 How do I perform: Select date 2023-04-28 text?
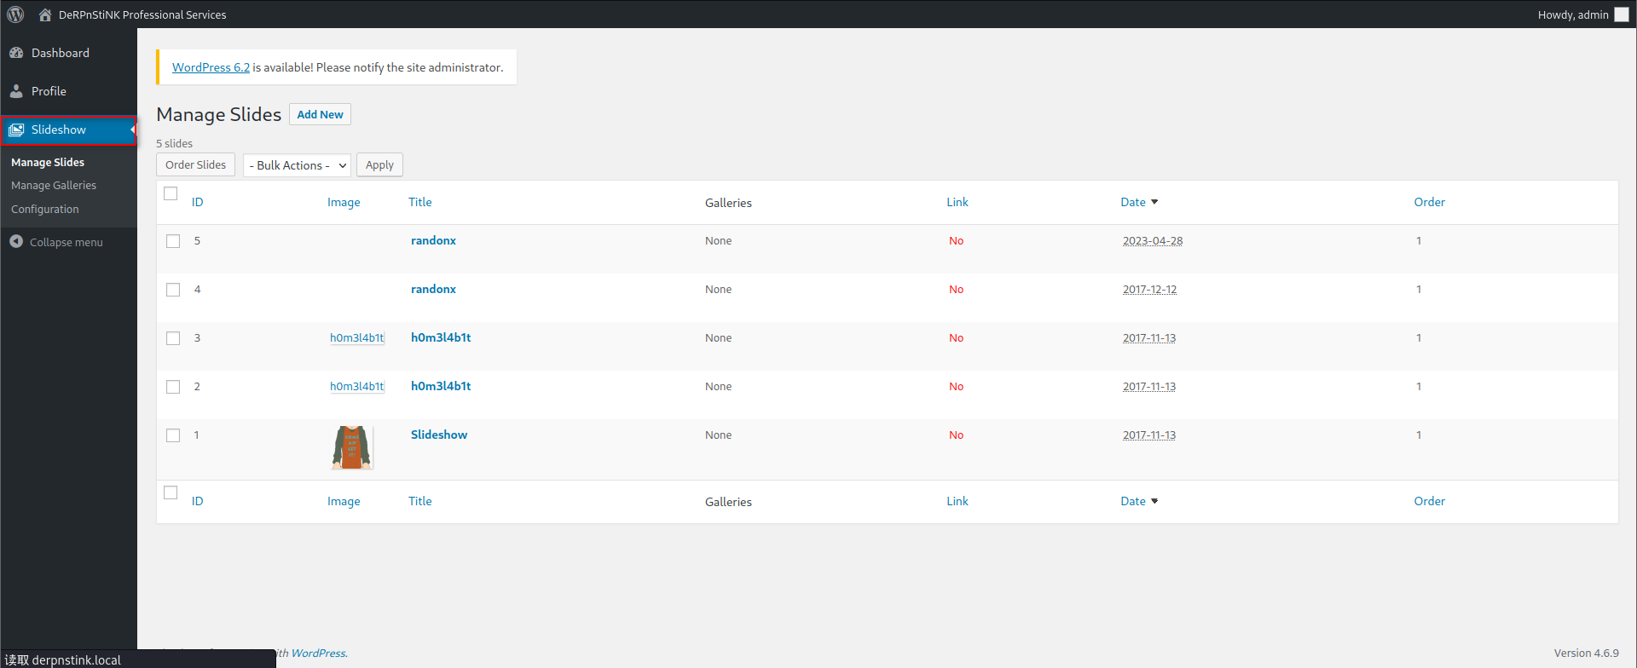[x=1153, y=241]
